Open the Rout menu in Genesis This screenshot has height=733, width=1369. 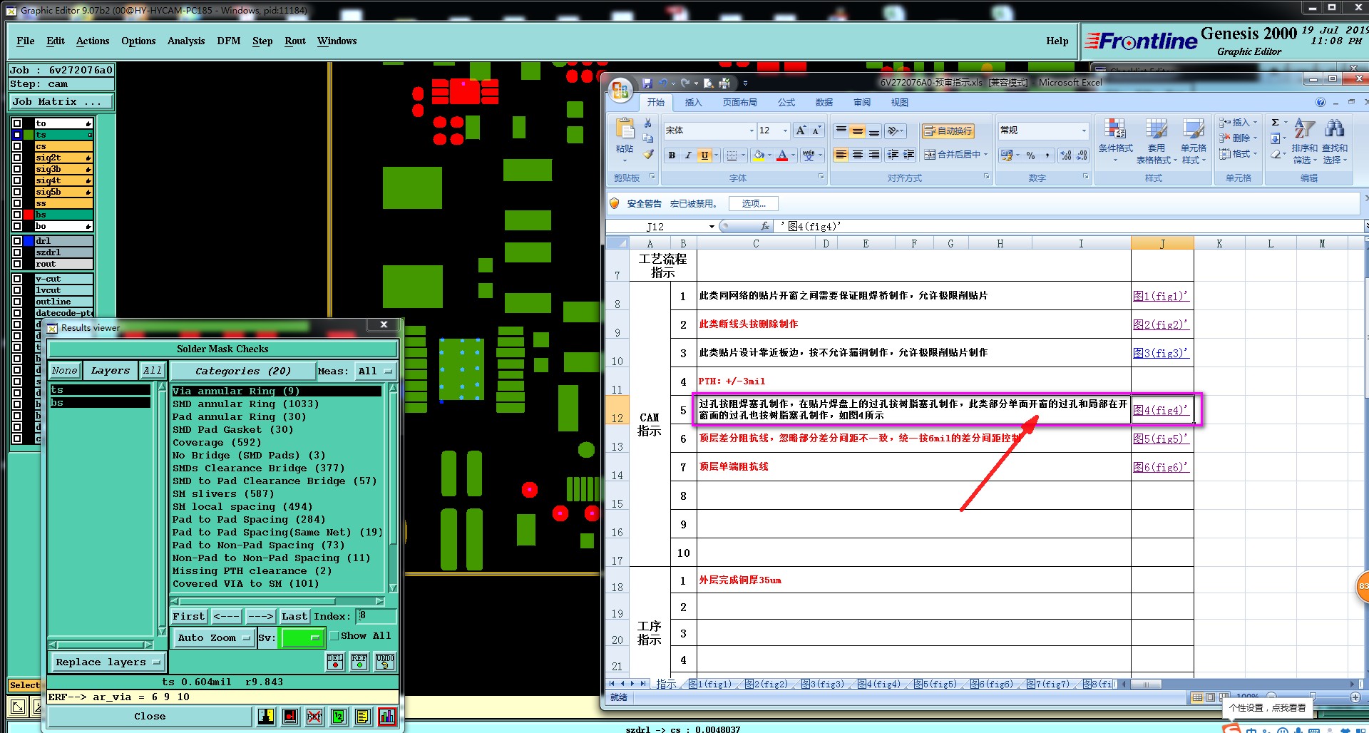tap(295, 41)
